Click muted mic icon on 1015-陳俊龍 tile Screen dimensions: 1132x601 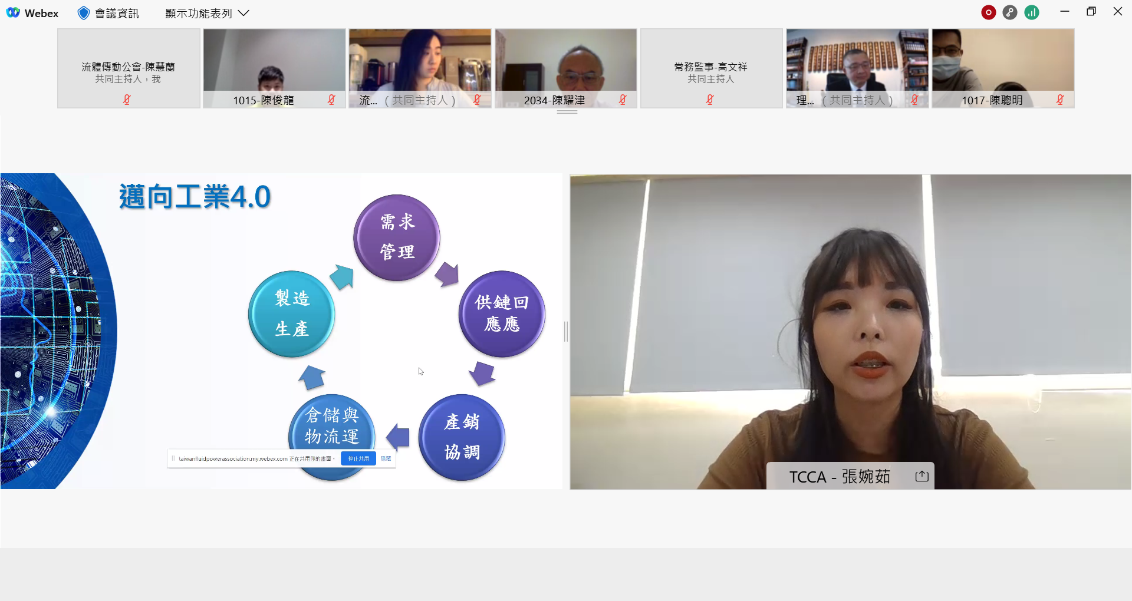pyautogui.click(x=331, y=100)
